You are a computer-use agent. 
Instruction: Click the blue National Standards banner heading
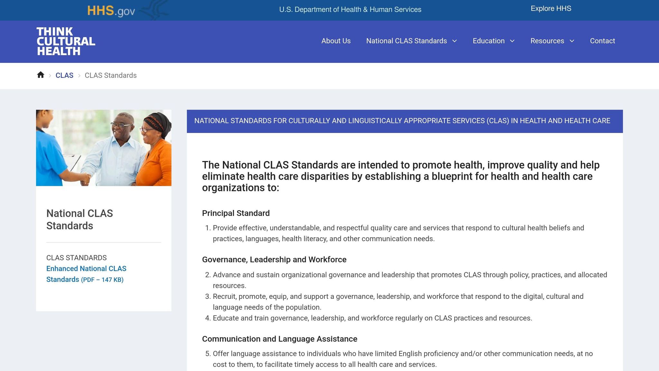click(402, 121)
